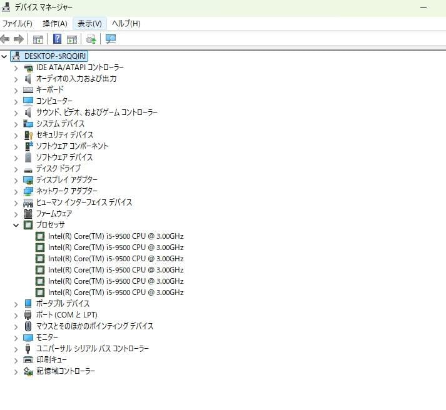446x410 pixels.
Task: Click the port connector icon for ポート (COM と LPT)
Action: pyautogui.click(x=28, y=315)
